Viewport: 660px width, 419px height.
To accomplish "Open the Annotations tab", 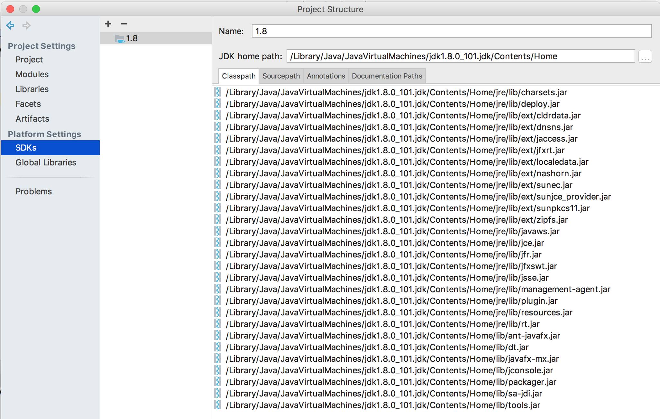I will click(326, 76).
